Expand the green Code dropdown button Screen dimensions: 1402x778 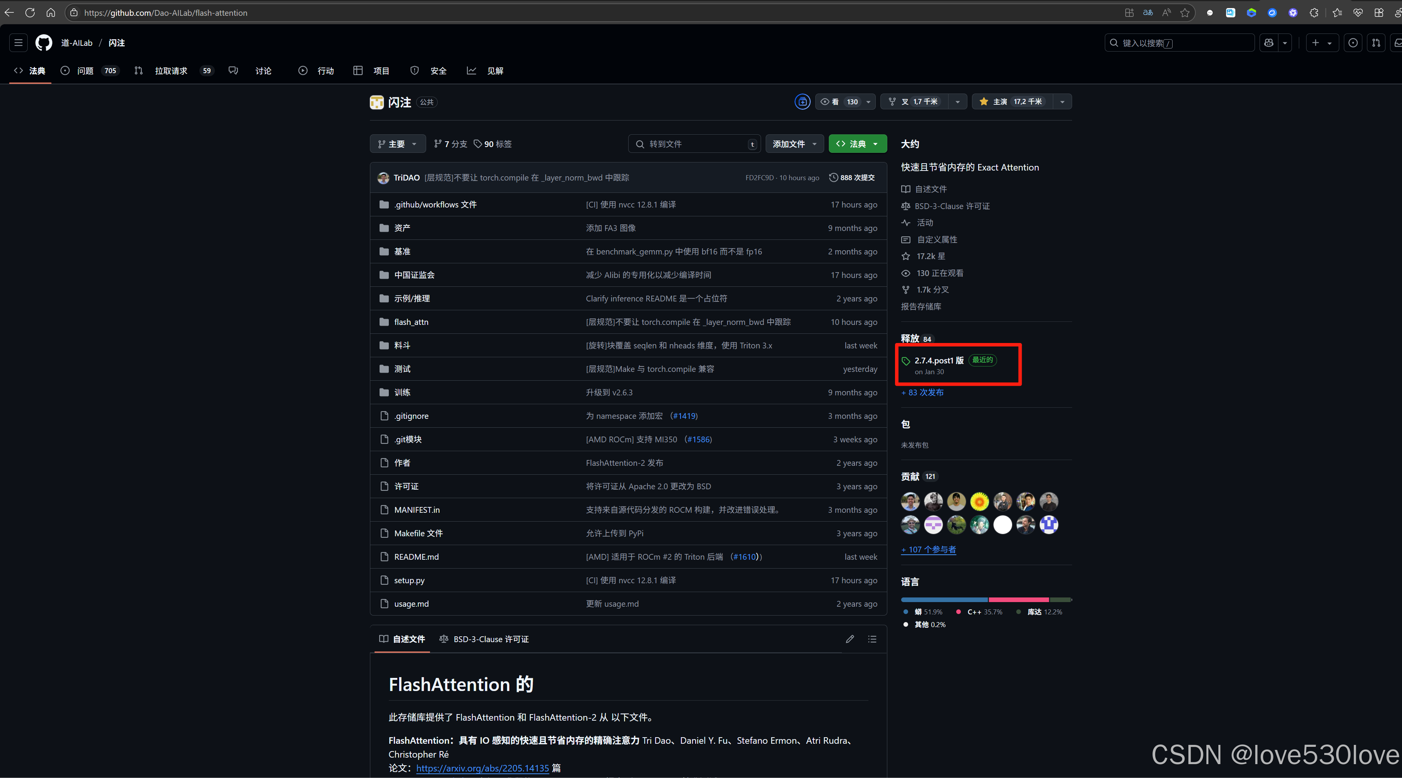[x=857, y=144]
